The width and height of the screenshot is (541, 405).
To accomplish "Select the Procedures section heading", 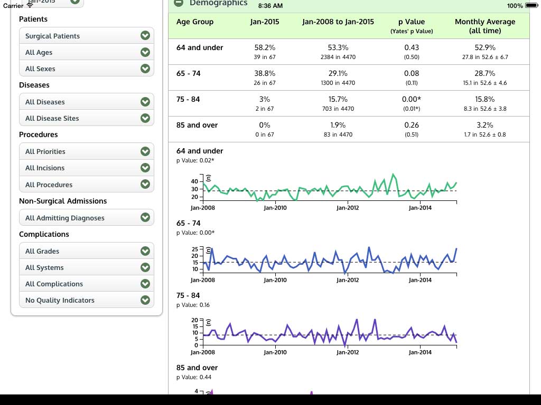I will [38, 134].
